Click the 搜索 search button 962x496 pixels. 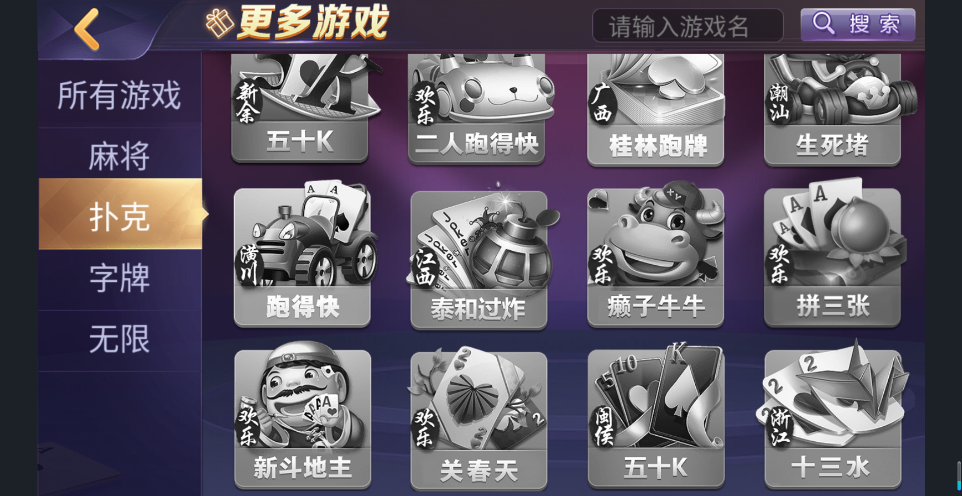click(858, 25)
